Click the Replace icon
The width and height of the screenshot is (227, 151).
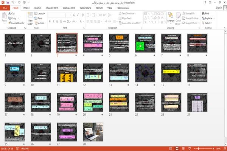pos(203,18)
